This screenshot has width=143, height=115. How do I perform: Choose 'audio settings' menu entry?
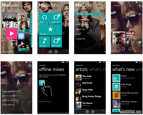tap(9, 105)
